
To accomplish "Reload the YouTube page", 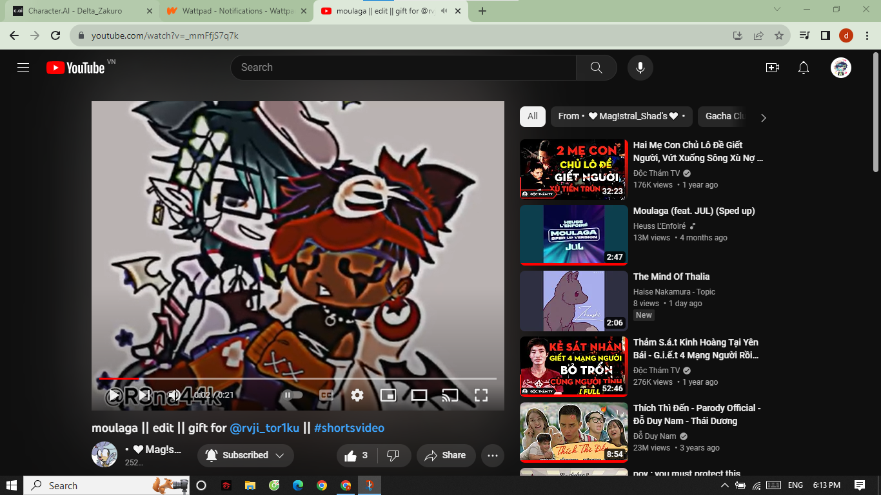I will [x=55, y=35].
